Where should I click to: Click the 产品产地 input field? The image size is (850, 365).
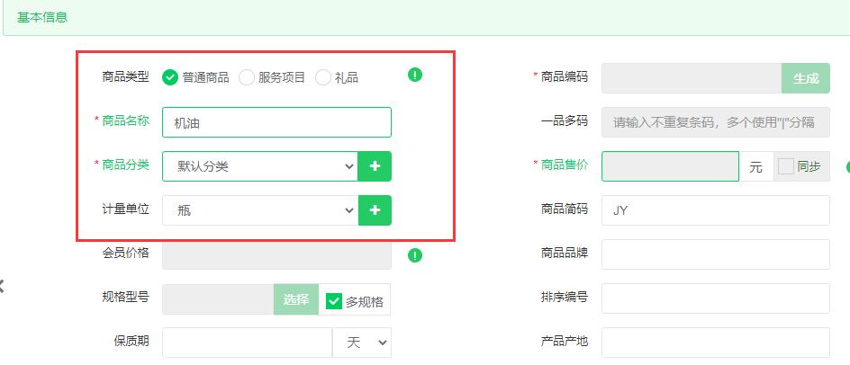click(716, 343)
